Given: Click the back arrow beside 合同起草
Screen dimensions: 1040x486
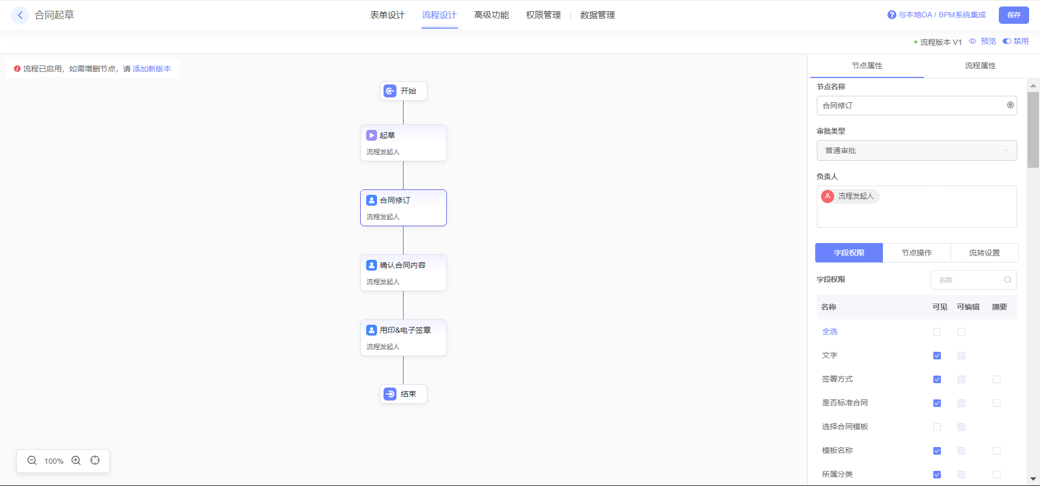Looking at the screenshot, I should click(x=20, y=15).
